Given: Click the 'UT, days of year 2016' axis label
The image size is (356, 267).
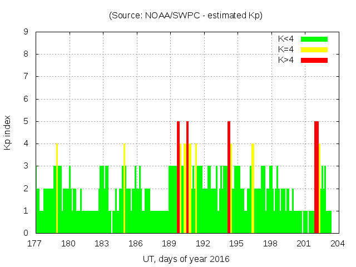Looking at the screenshot, I should [x=186, y=259].
